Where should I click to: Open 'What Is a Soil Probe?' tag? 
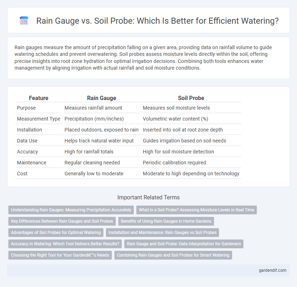pyautogui.click(x=197, y=210)
